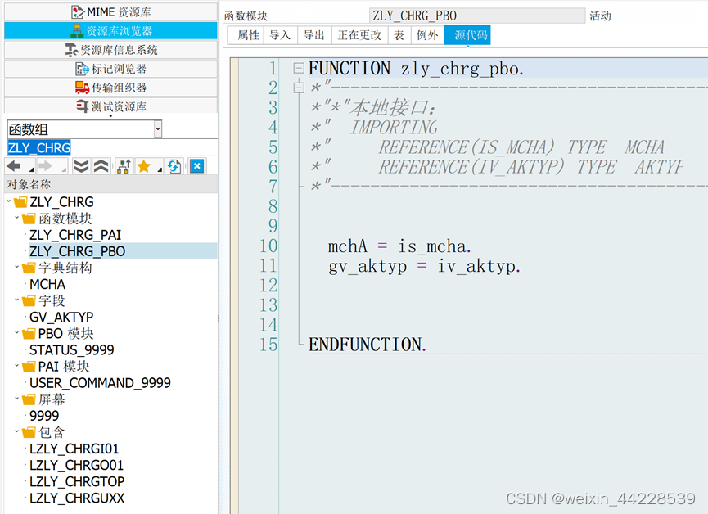This screenshot has width=708, height=514.
Task: Click the repository information system icon
Action: pyautogui.click(x=71, y=50)
